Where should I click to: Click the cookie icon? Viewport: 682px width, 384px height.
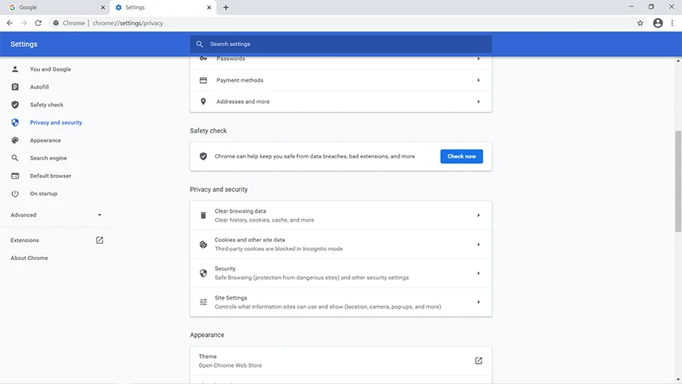click(x=203, y=244)
